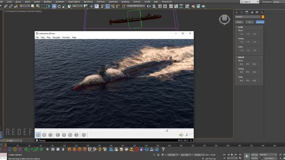This screenshot has height=160, width=285.
Task: Click the Mirror tool icon
Action: click(149, 6)
